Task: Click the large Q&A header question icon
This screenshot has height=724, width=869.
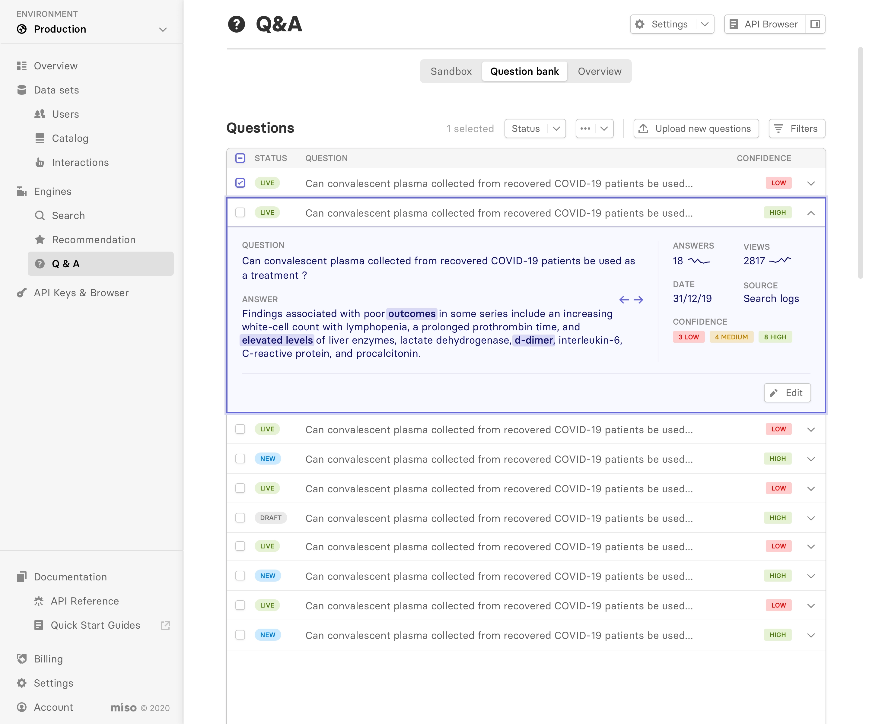Action: tap(236, 24)
